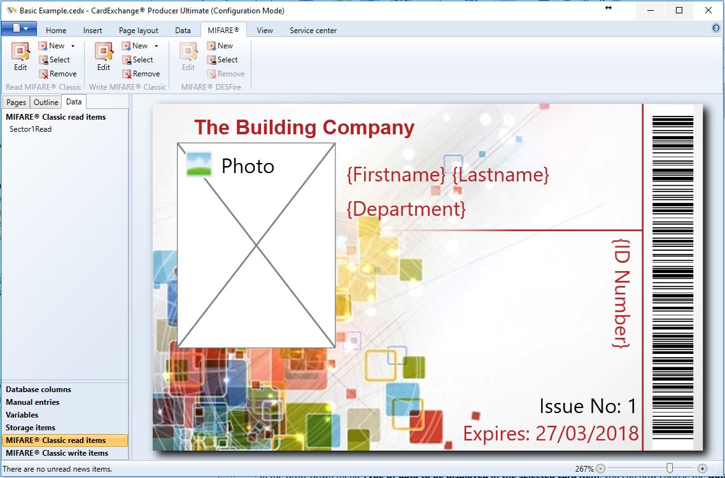Open the Home ribbon tab
Image resolution: width=725 pixels, height=478 pixels.
(x=56, y=31)
